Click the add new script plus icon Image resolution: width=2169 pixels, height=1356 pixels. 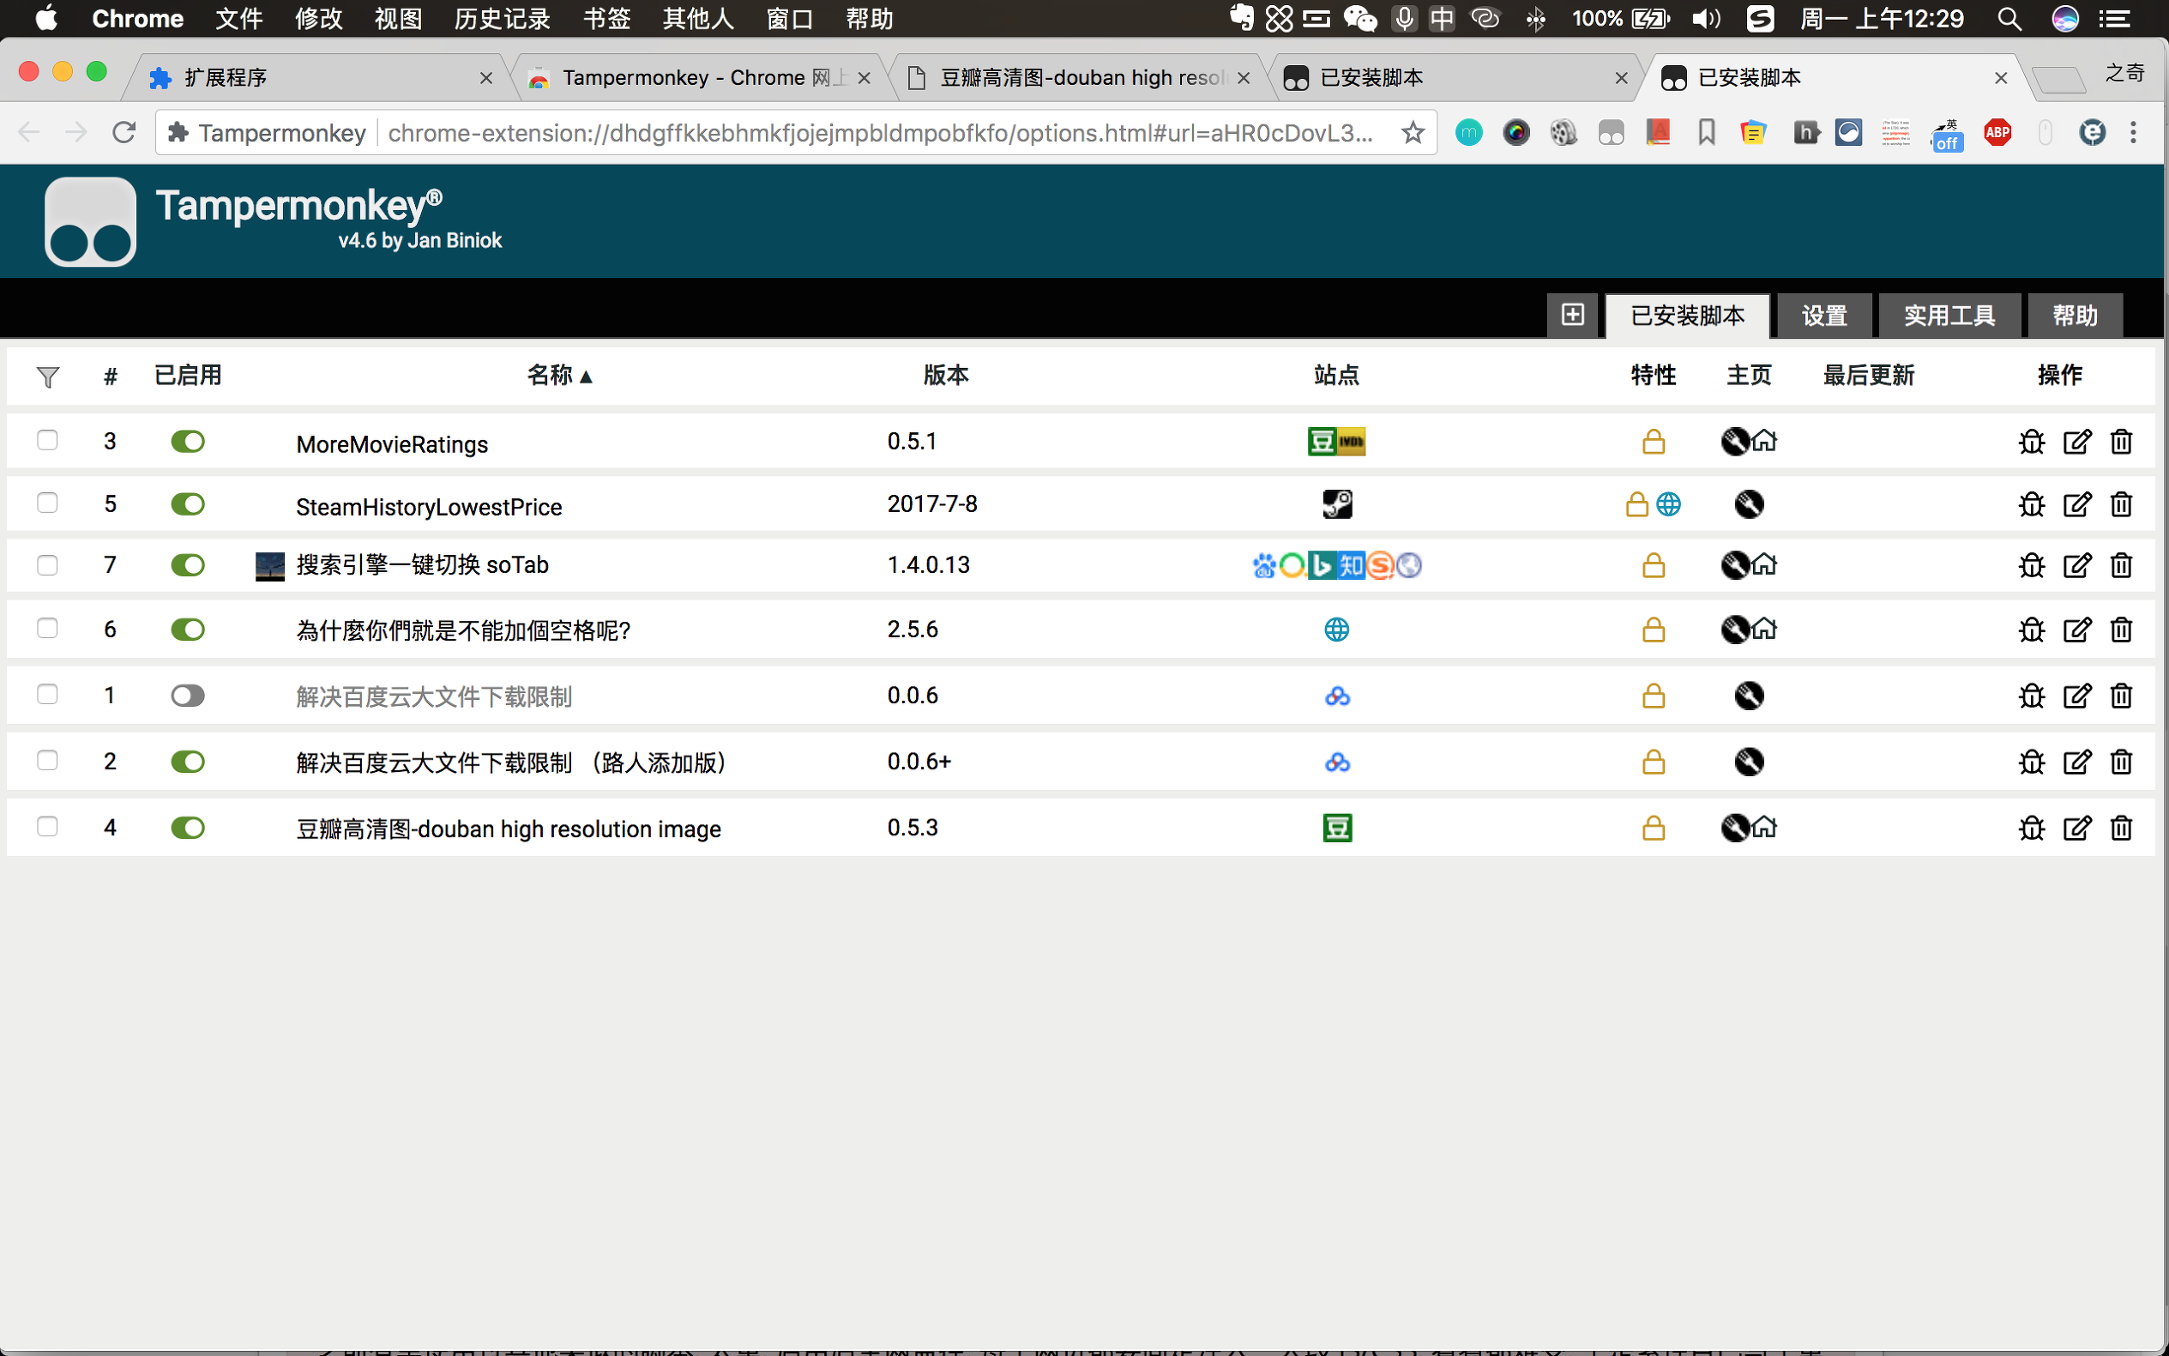point(1572,315)
